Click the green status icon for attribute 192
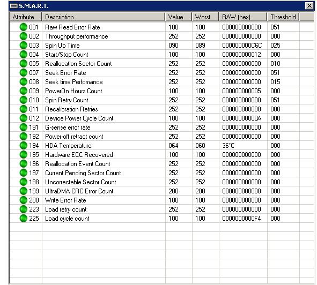Screen dimensions: 317x285 coord(24,137)
